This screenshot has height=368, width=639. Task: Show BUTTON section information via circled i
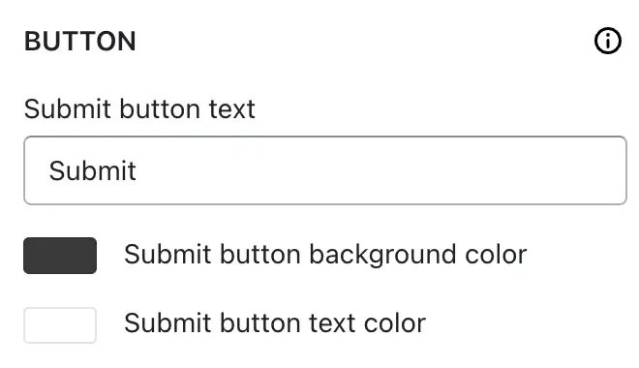[608, 41]
